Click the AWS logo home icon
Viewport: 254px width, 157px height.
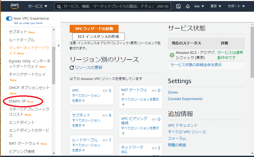point(15,6)
